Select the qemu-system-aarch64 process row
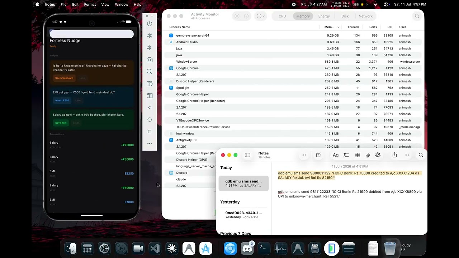The image size is (459, 258). [293, 35]
